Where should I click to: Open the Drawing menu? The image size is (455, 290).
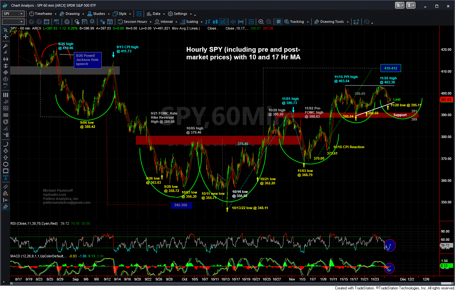(70, 14)
